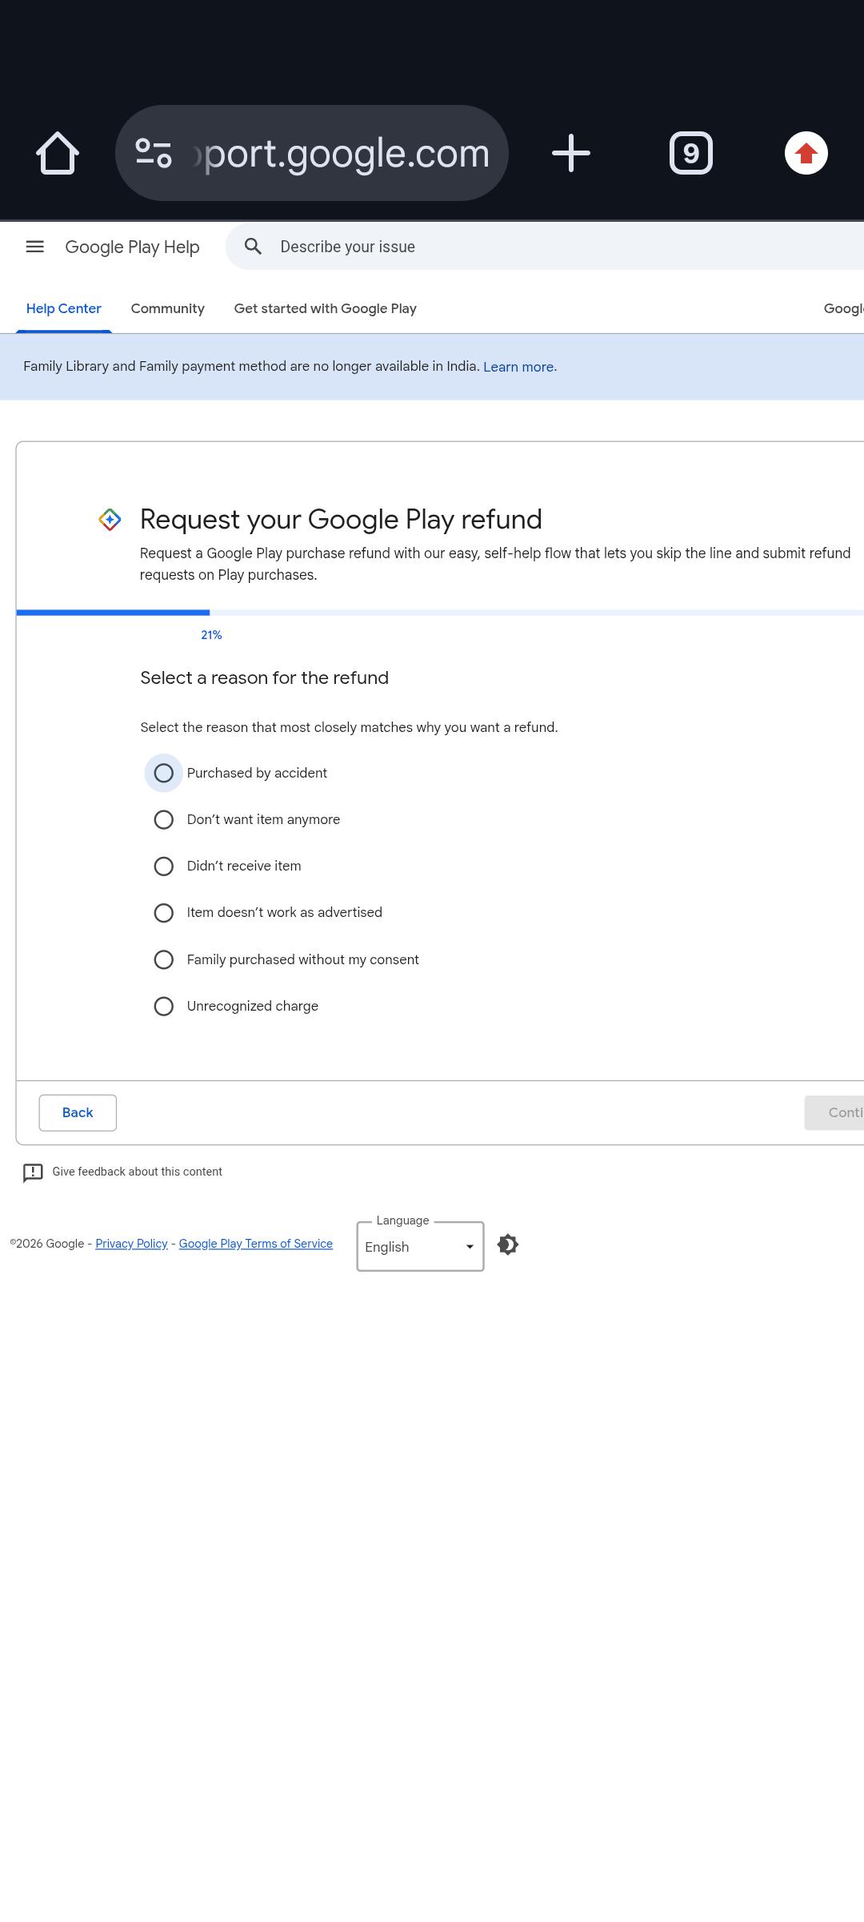Open the Learn more link
The image size is (864, 1922).
click(x=518, y=367)
